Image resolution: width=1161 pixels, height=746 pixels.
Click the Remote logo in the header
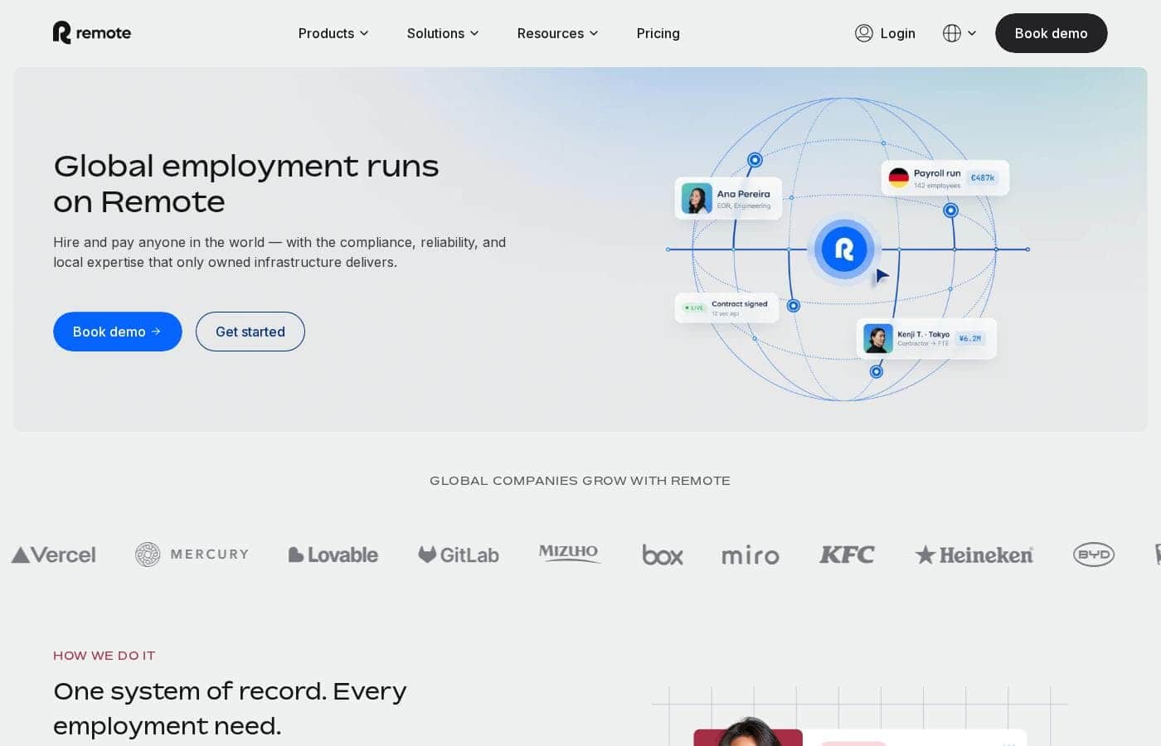[92, 33]
